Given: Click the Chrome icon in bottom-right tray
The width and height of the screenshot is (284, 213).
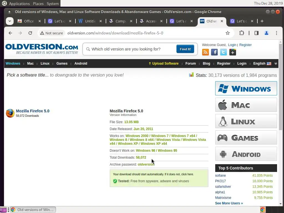Looking at the screenshot, I should point(263,210).
